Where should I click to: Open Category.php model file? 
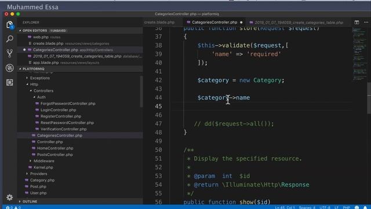click(x=42, y=180)
